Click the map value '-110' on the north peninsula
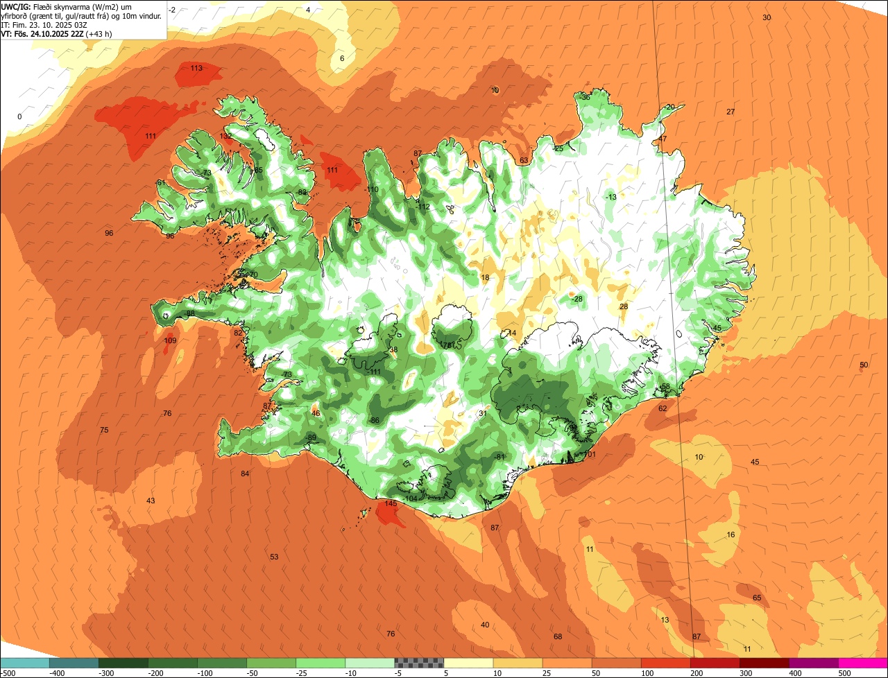 pyautogui.click(x=372, y=189)
